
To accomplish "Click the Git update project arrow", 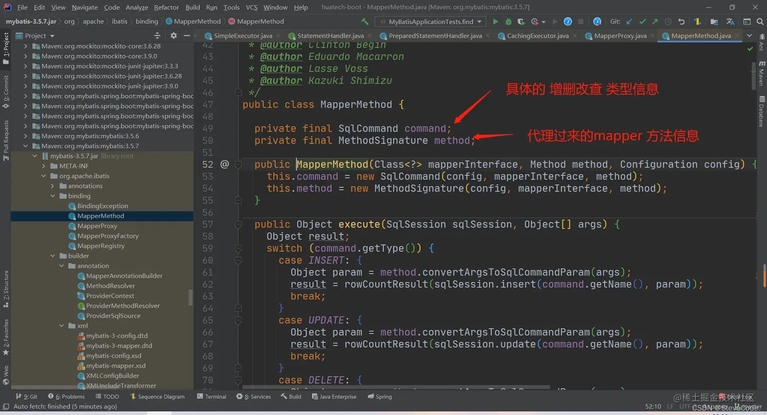I will pyautogui.click(x=630, y=21).
